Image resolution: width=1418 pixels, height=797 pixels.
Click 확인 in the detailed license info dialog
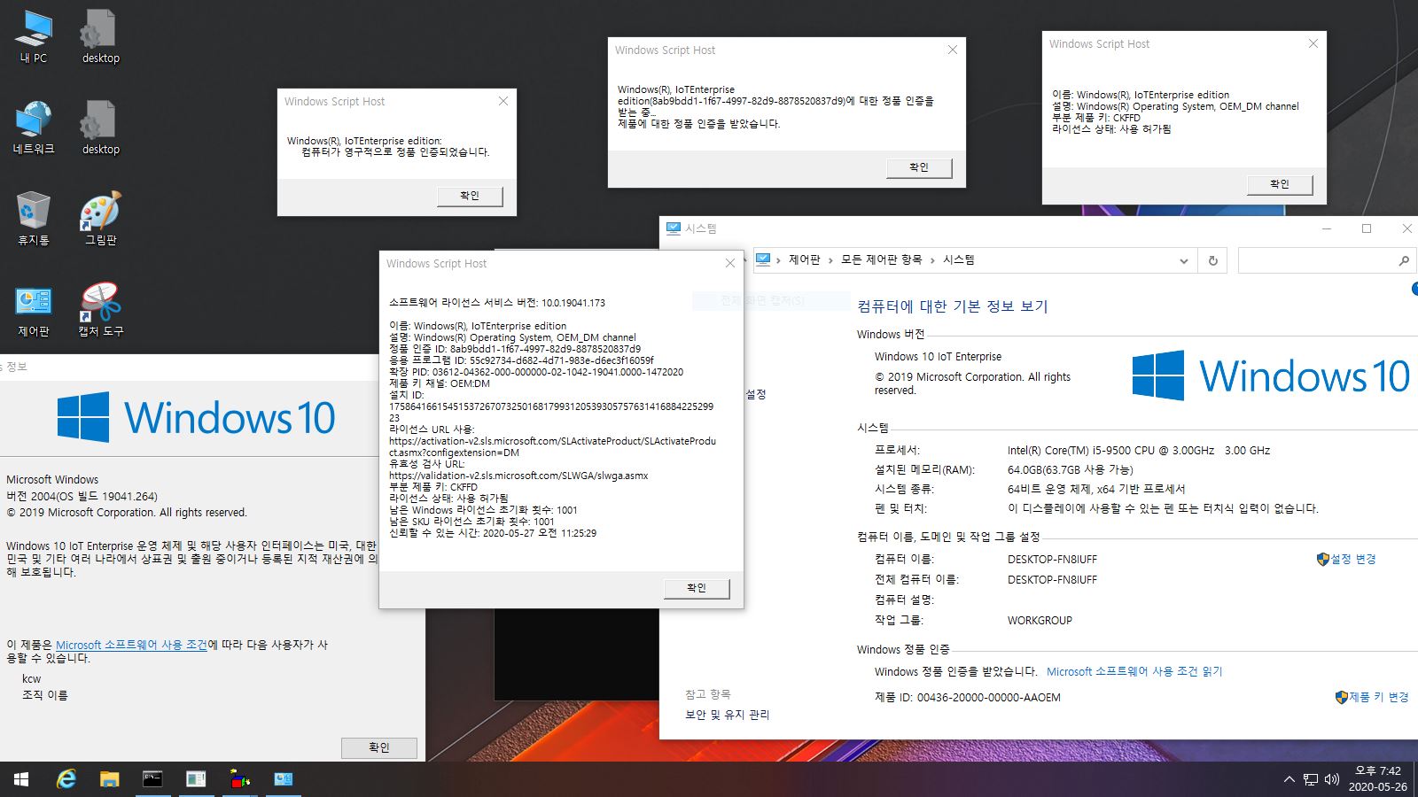[697, 588]
